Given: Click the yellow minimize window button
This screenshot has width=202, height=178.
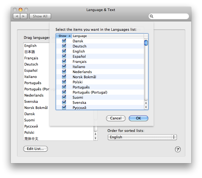Looking at the screenshot, I should pyautogui.click(x=21, y=10).
